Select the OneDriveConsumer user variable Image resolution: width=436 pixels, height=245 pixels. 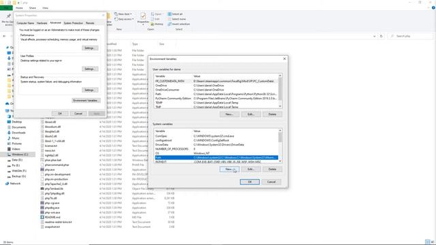coord(216,90)
